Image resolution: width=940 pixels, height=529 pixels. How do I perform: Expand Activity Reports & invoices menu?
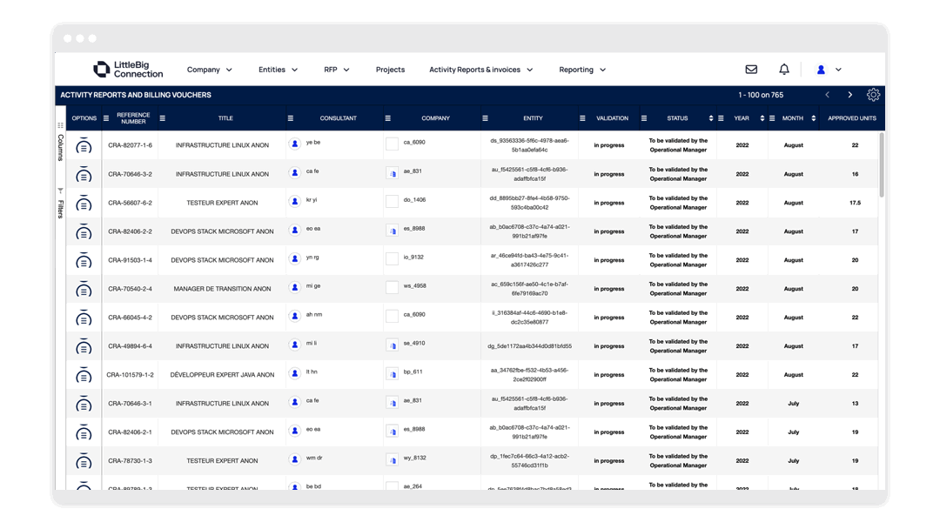tap(480, 70)
